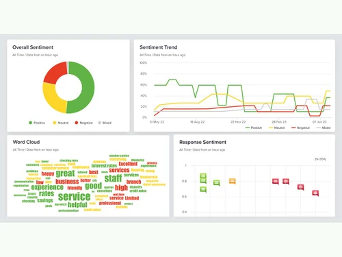Click the (N=304) sample count label

pos(320,159)
